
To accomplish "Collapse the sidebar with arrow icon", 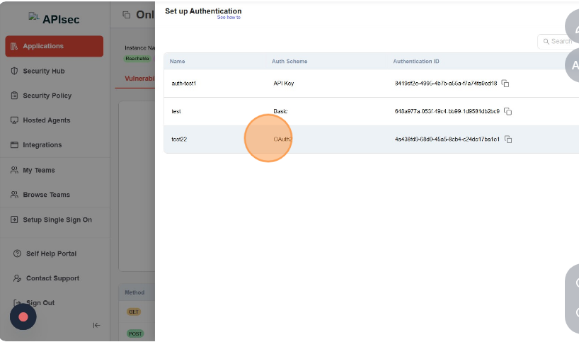I will [x=96, y=326].
